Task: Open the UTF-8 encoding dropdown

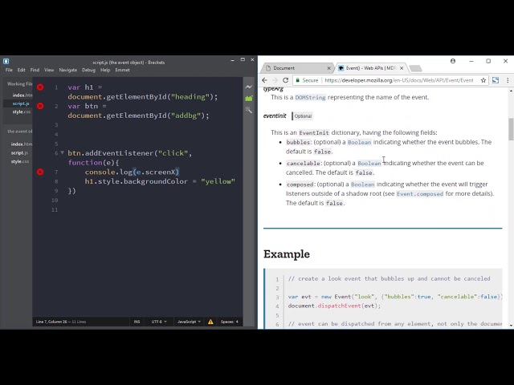Action: pos(159,322)
